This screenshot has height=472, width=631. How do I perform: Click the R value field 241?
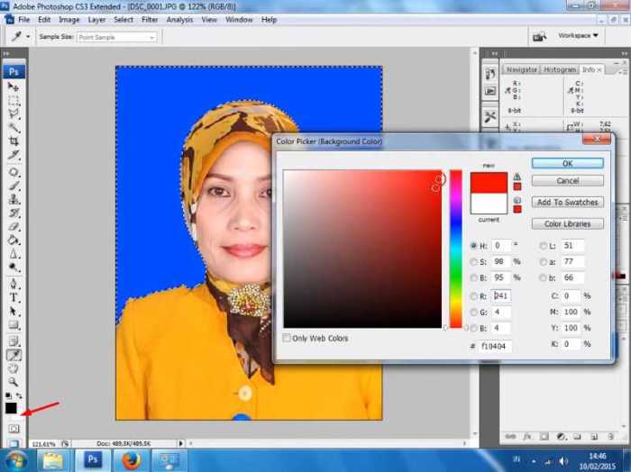(501, 296)
